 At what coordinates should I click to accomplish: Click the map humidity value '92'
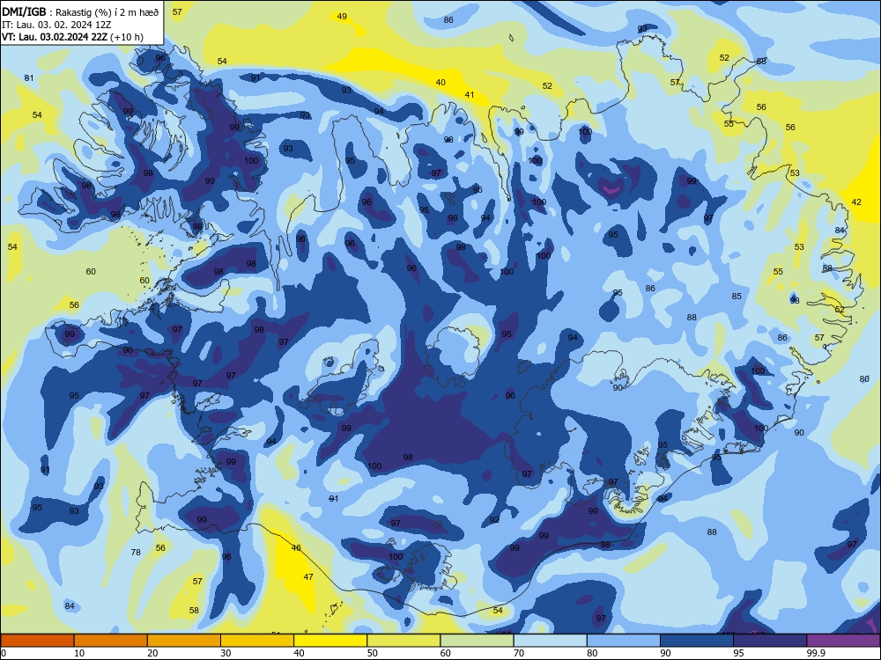(x=494, y=520)
